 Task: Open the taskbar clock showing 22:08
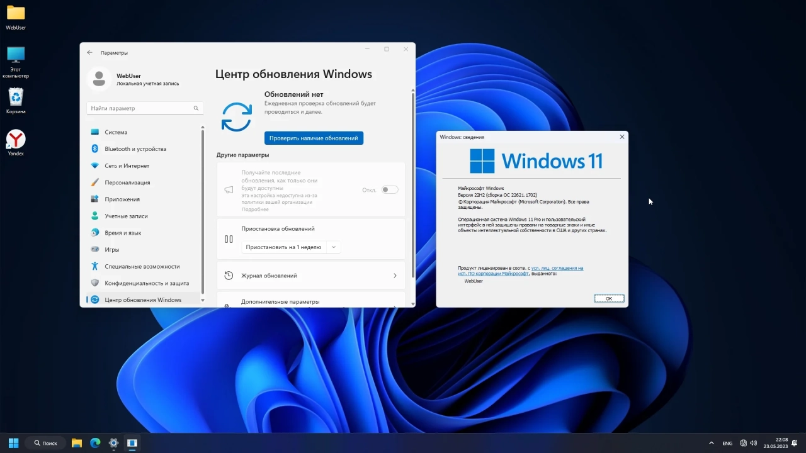point(776,443)
